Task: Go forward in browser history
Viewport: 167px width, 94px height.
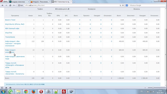Action: pyautogui.click(x=6, y=5)
